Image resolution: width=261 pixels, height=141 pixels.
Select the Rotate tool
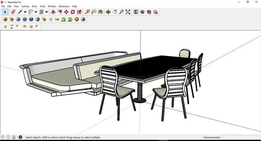tap(73, 12)
